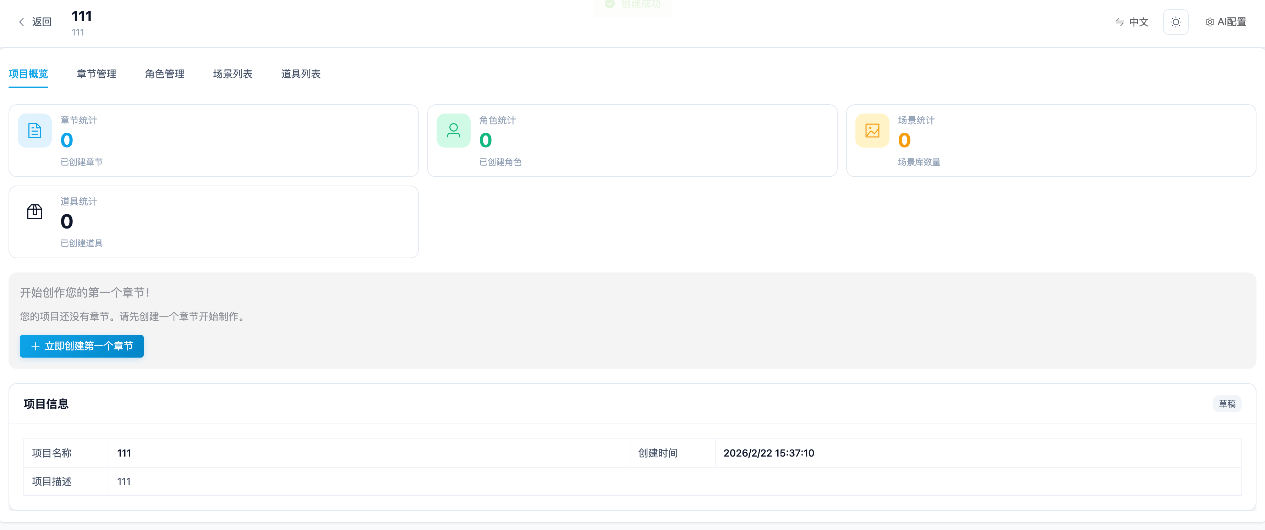Click the props statistics box icon
Image resolution: width=1265 pixels, height=530 pixels.
point(34,212)
